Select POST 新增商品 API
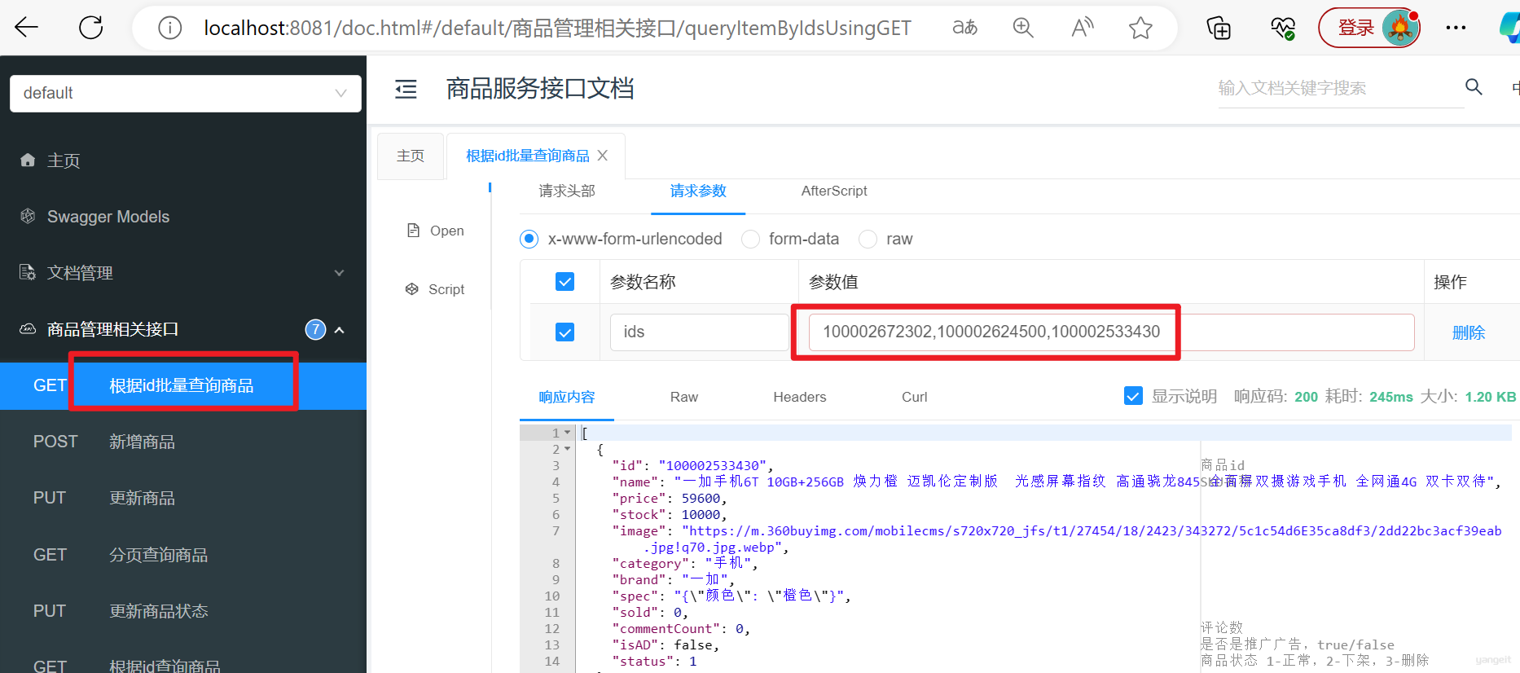This screenshot has width=1520, height=673. tap(183, 442)
